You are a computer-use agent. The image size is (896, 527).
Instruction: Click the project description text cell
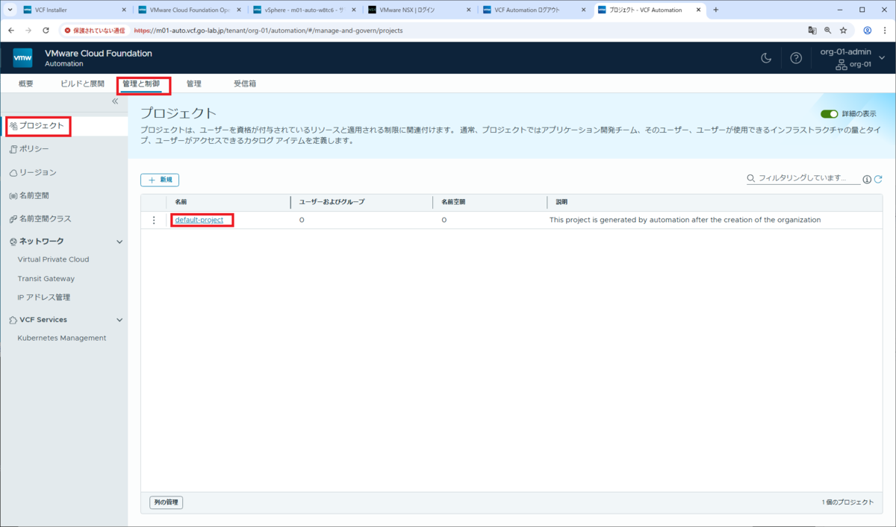685,220
